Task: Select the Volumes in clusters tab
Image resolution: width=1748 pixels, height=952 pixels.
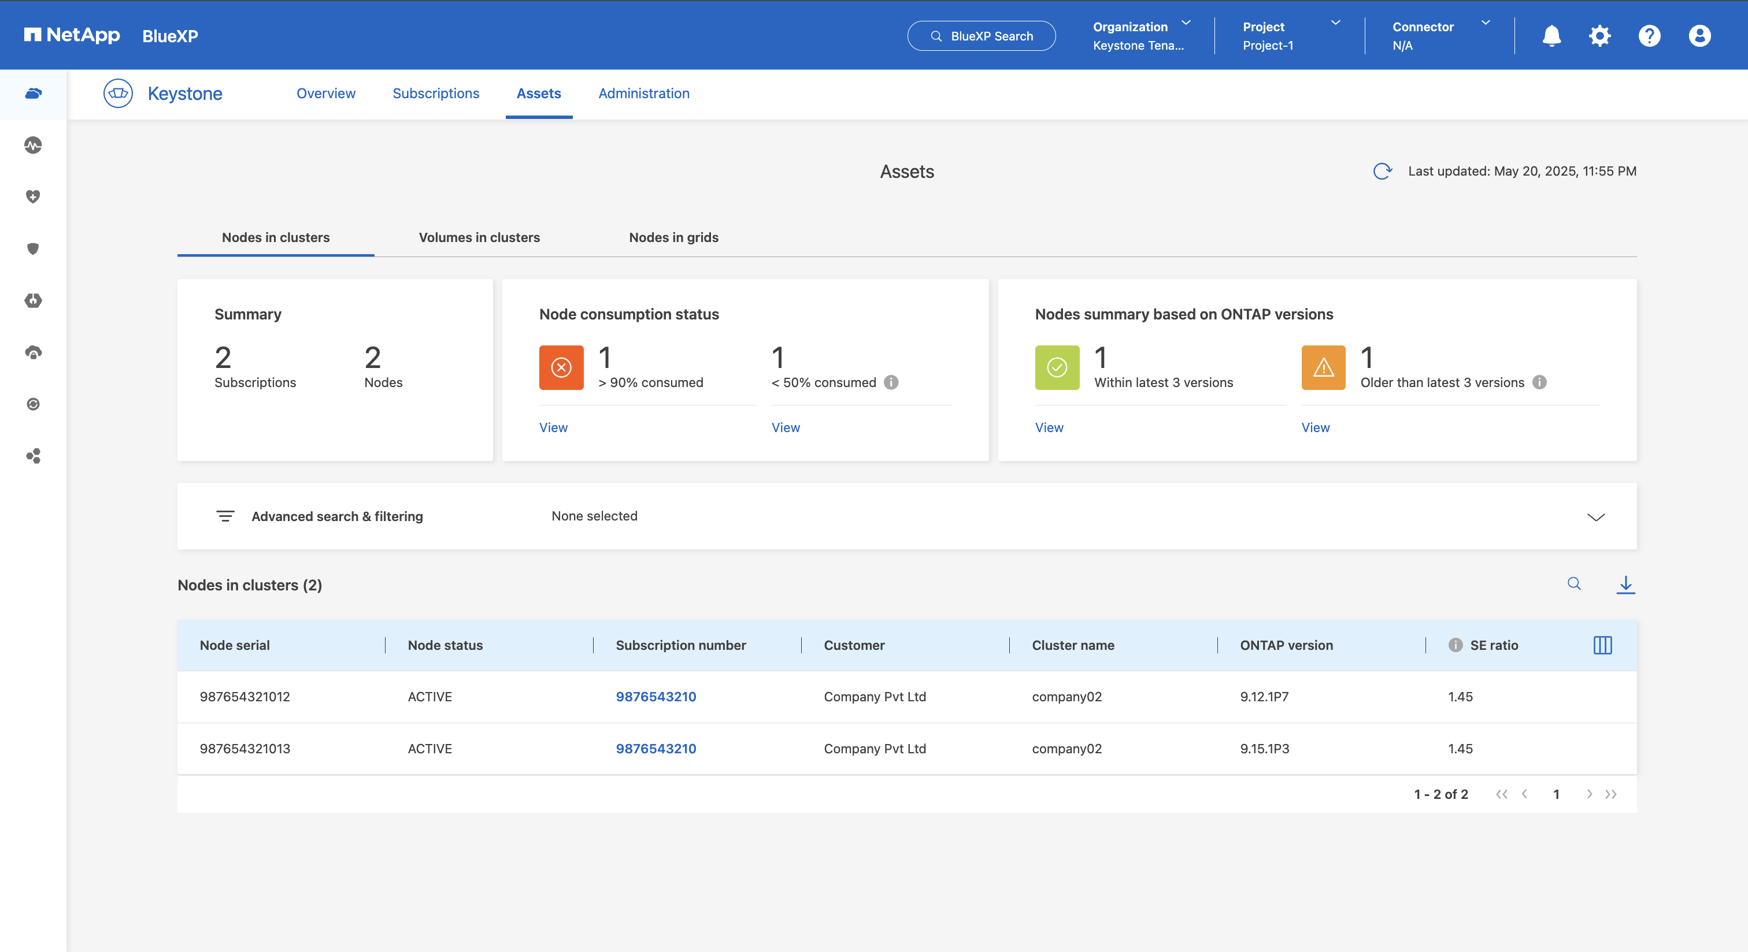Action: click(x=479, y=237)
